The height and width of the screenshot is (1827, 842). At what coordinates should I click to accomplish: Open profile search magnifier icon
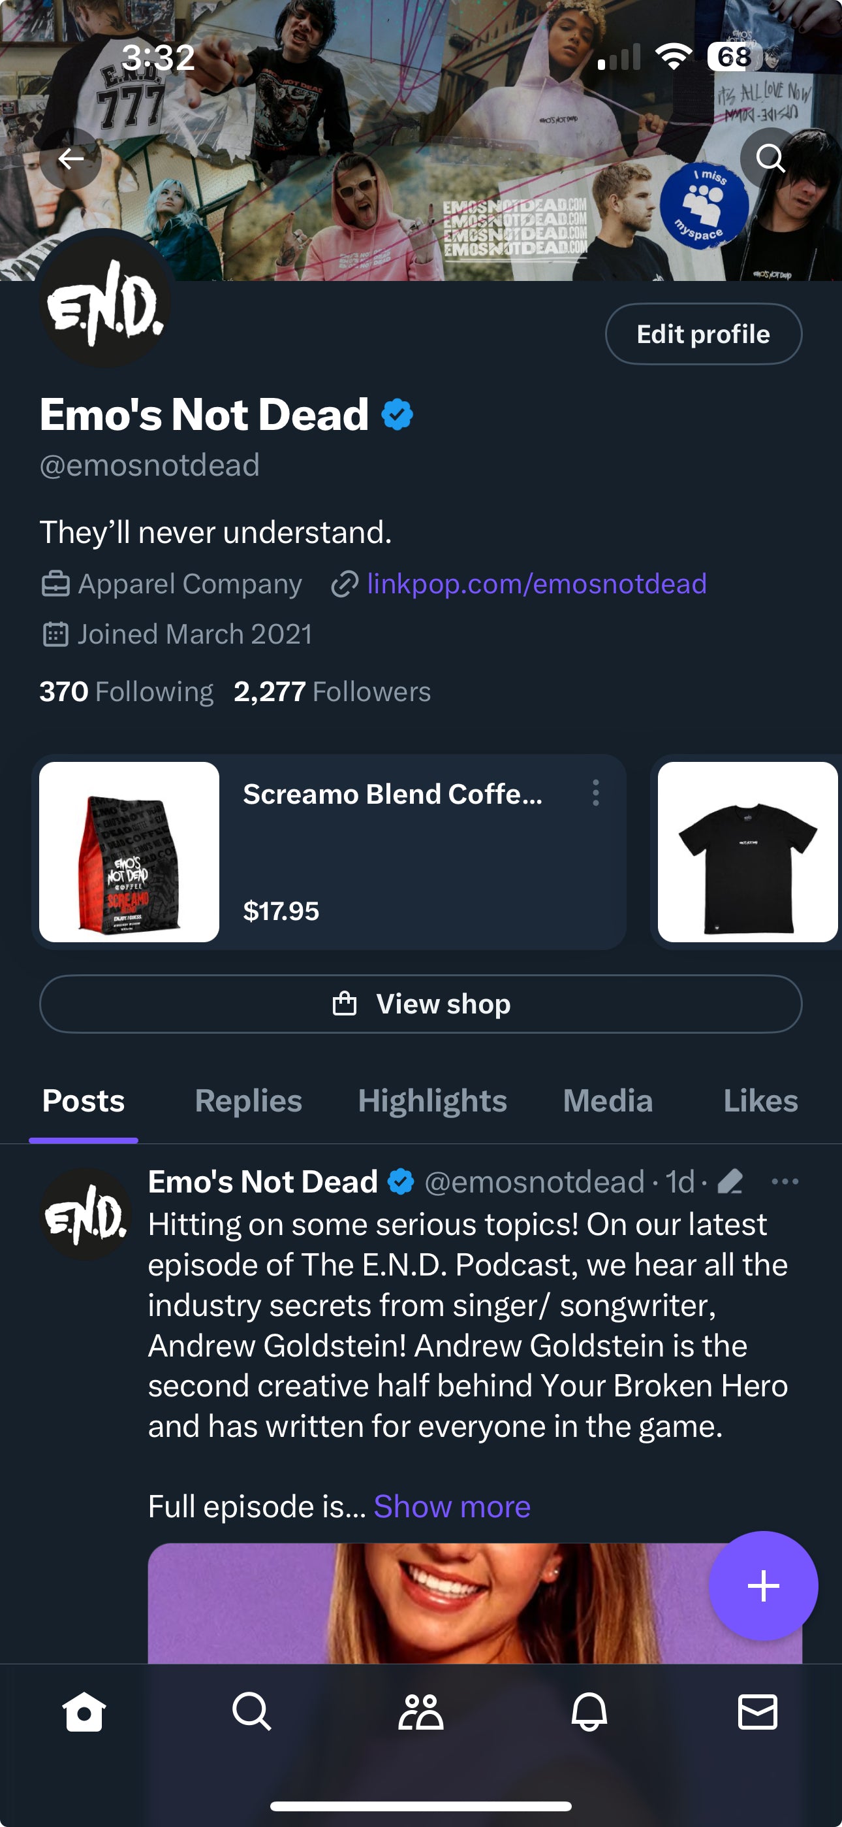tap(770, 159)
